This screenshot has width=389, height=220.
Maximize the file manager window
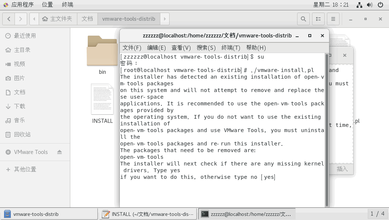click(366, 19)
